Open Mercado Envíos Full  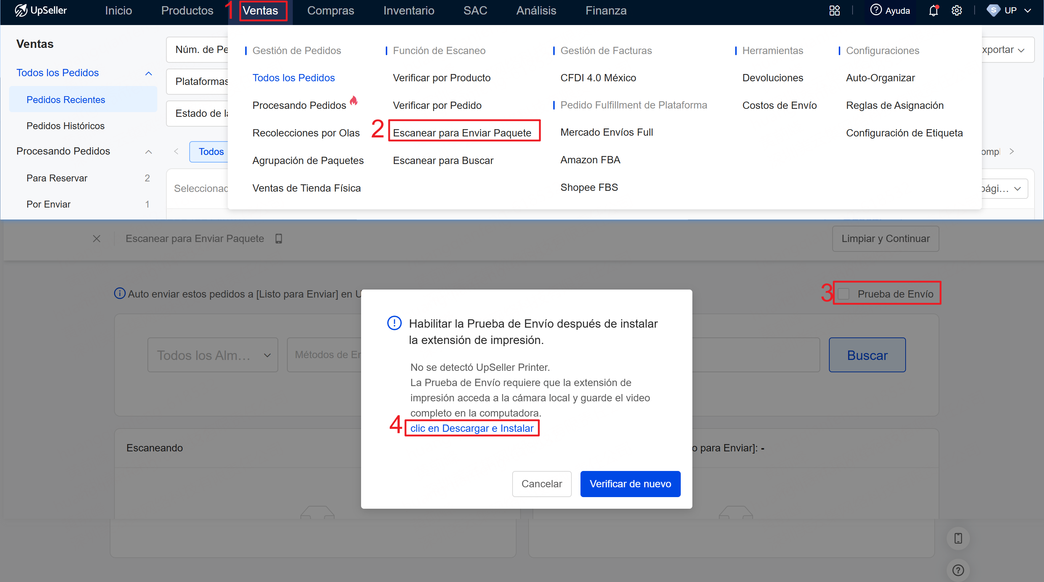pyautogui.click(x=607, y=132)
